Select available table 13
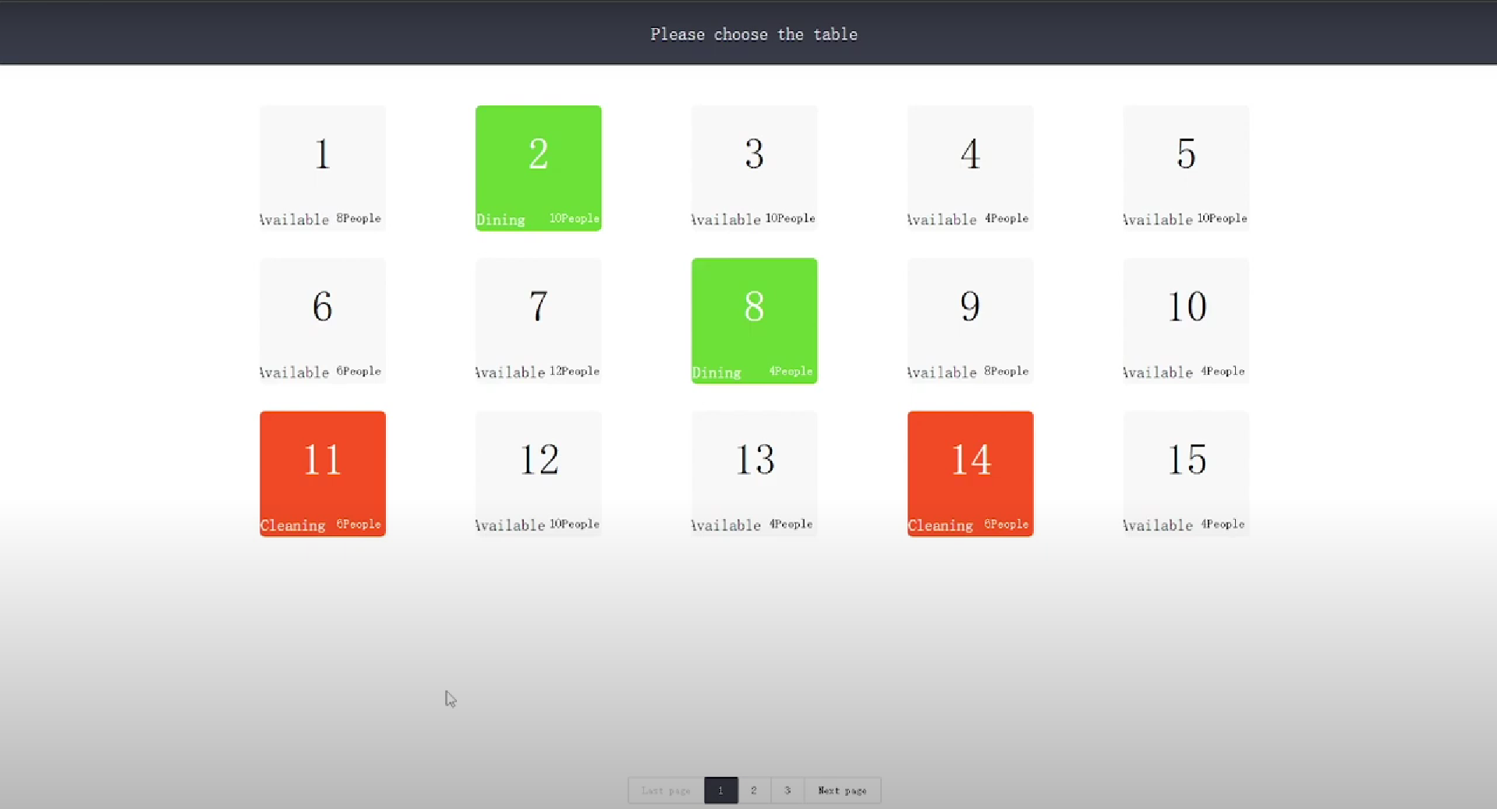 coord(755,473)
